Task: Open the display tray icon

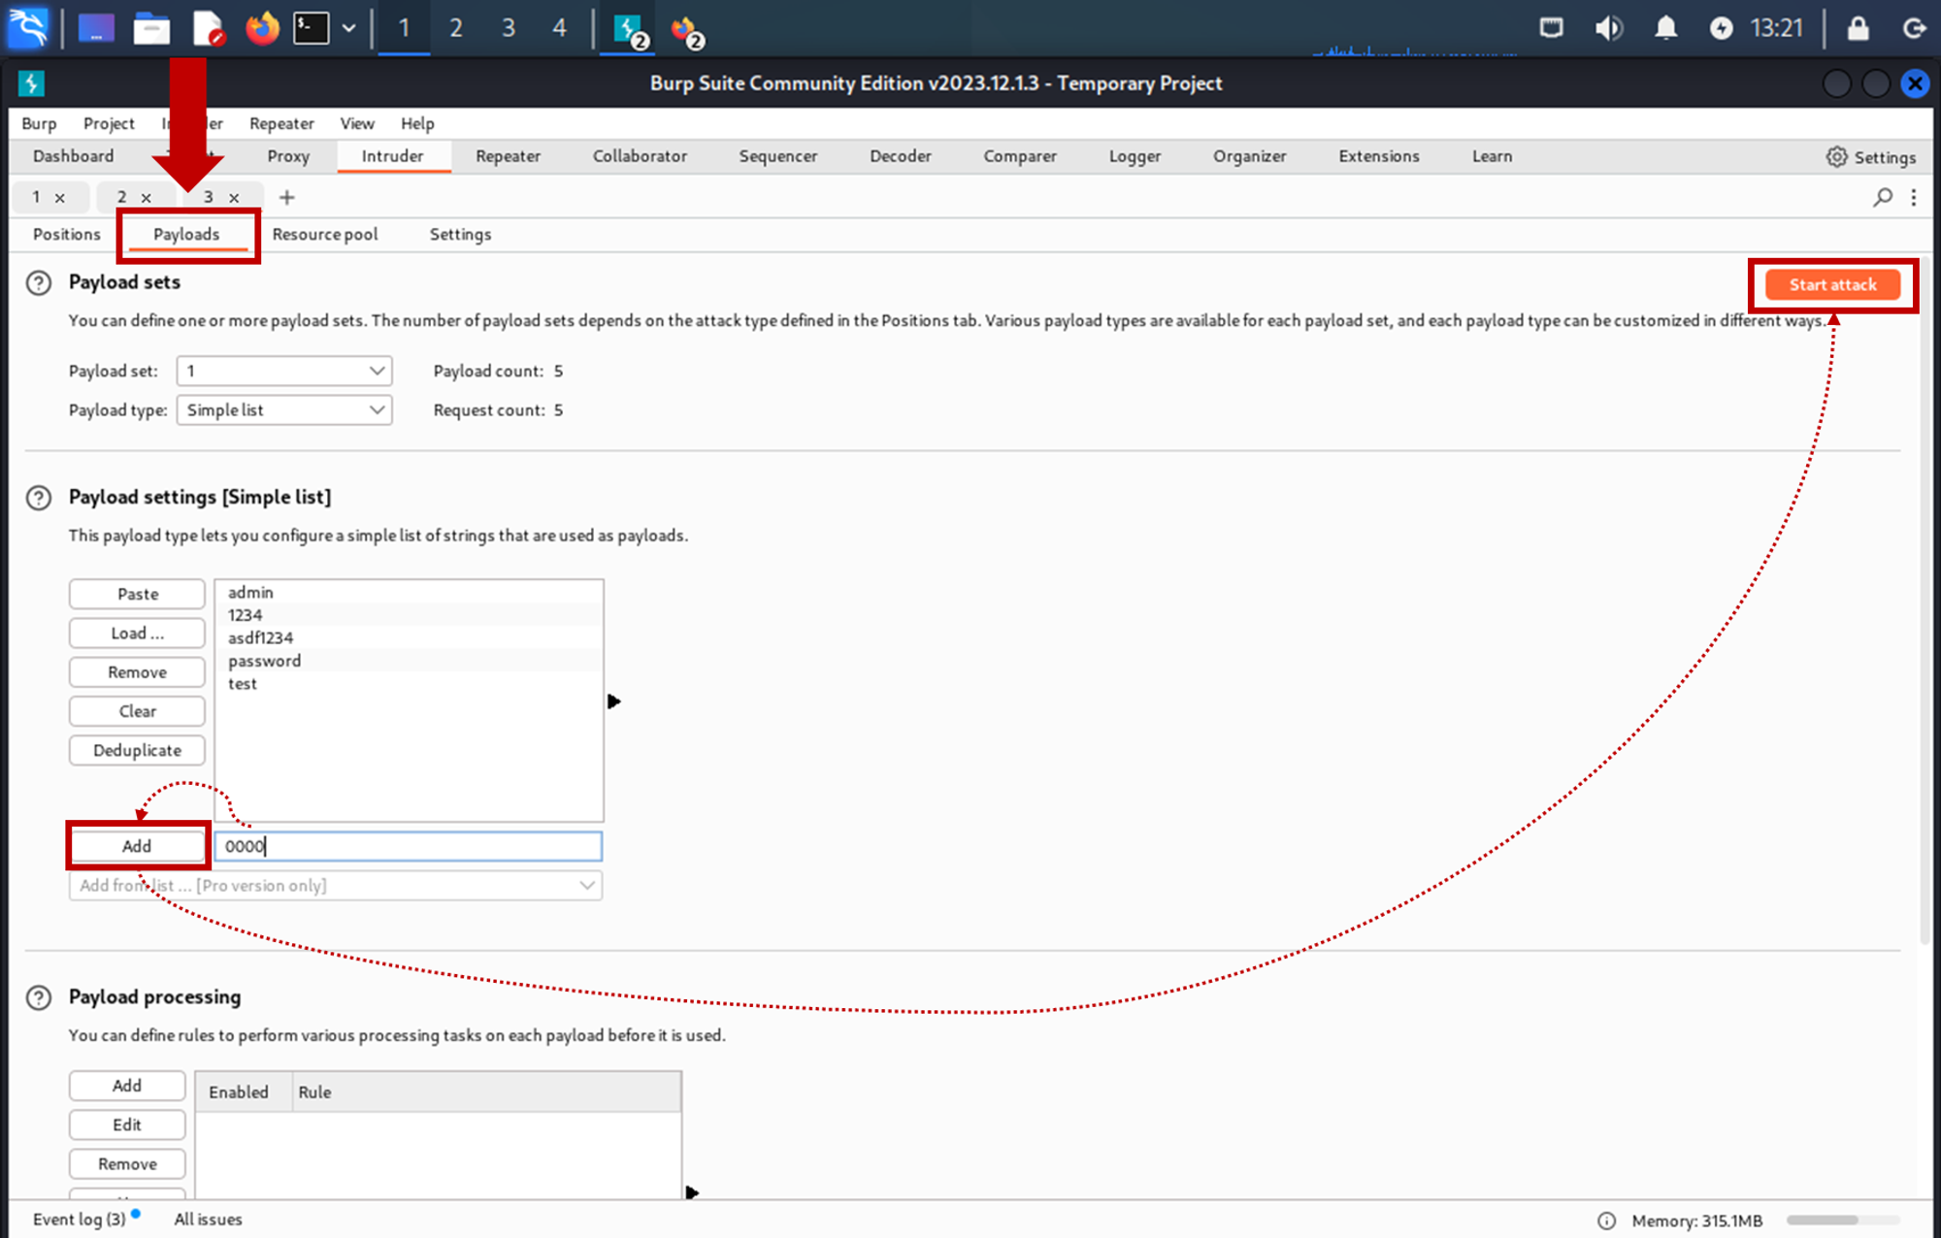Action: (x=1551, y=27)
